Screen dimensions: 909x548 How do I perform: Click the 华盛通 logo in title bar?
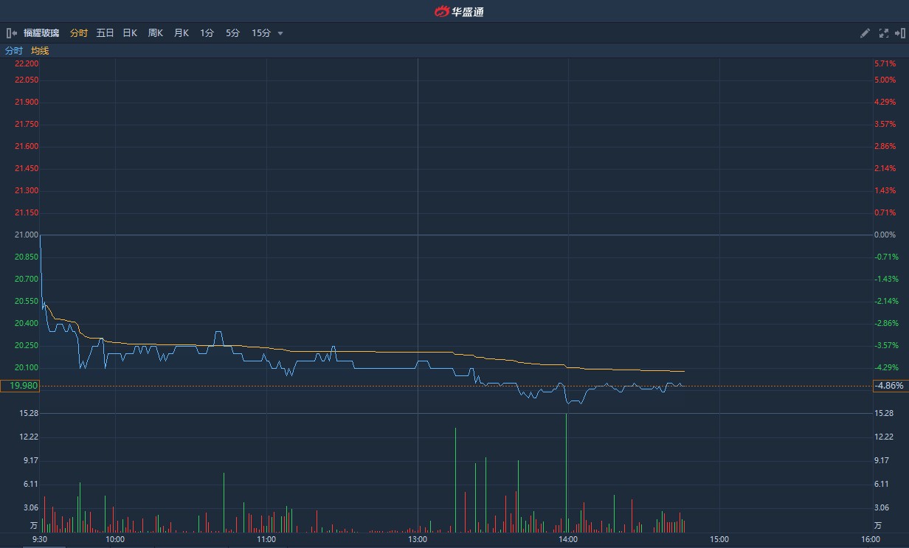458,11
